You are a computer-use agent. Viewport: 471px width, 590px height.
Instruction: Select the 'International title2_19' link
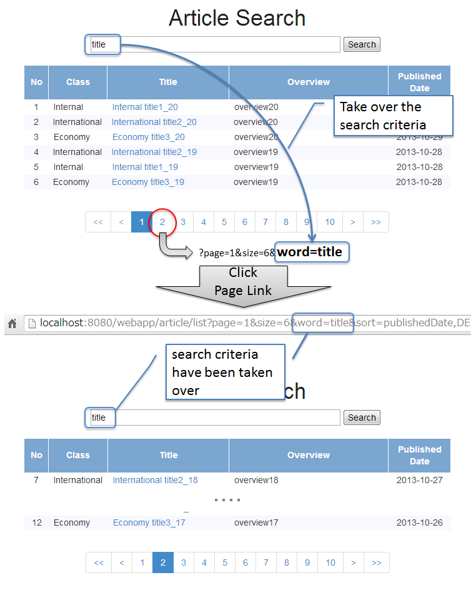tap(154, 152)
